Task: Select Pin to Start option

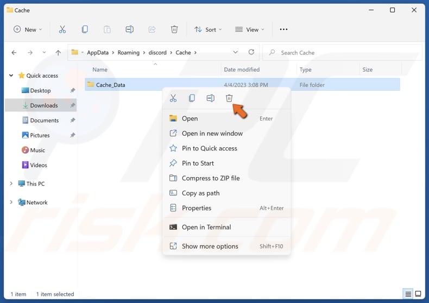Action: [226, 163]
